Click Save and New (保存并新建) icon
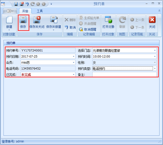 point(53,20)
